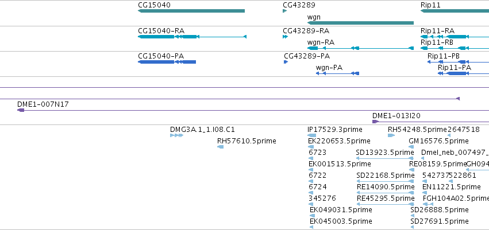Select the EK001513.5prime EST label
This screenshot has height=230, width=489.
coord(340,164)
